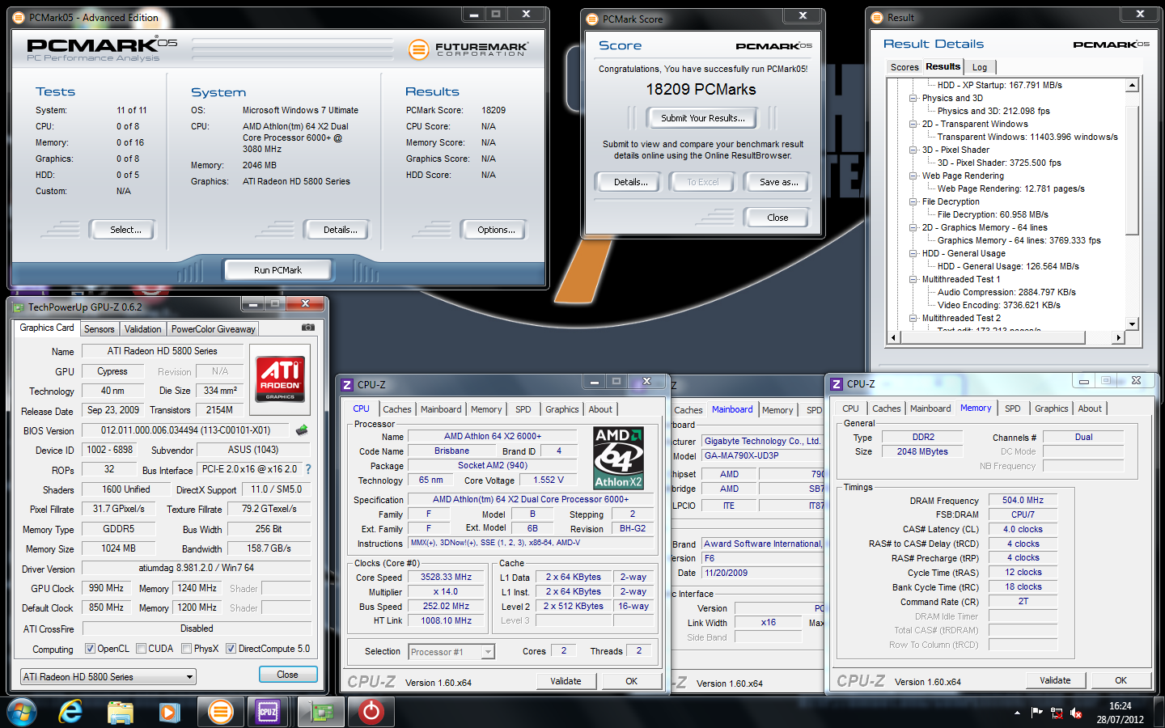Toggle the CUDA checkbox in GPU-Z
The image size is (1165, 728).
[142, 648]
